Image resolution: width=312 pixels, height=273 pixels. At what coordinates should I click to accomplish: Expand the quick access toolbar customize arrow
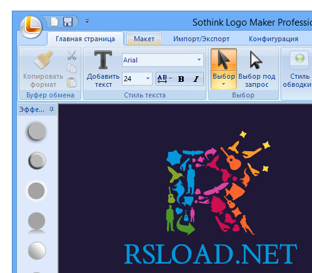tap(87, 21)
